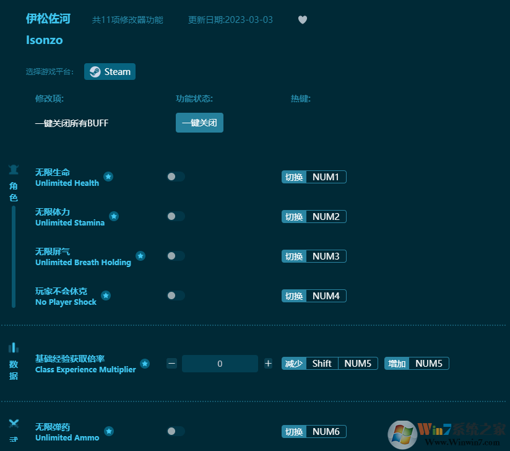Screen dimensions: 510x451
Task: Decrease experience multiplier with minus button
Action: 171,364
